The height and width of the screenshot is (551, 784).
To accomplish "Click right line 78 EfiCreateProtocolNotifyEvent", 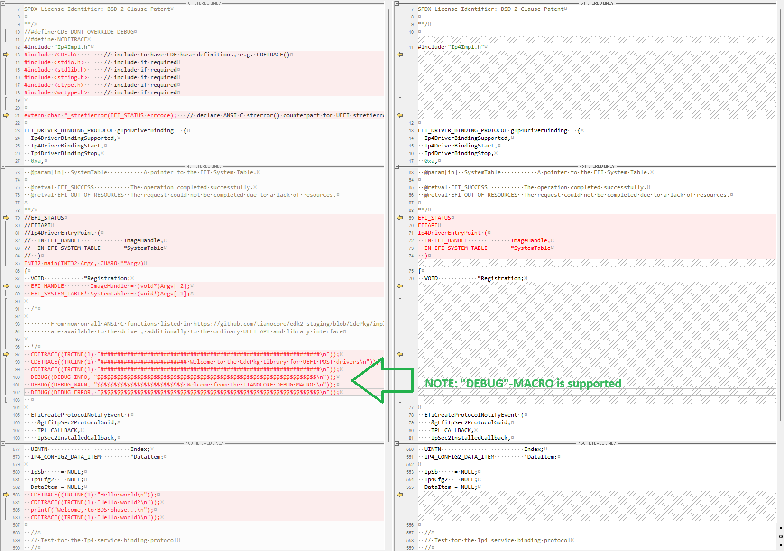I will pos(476,415).
